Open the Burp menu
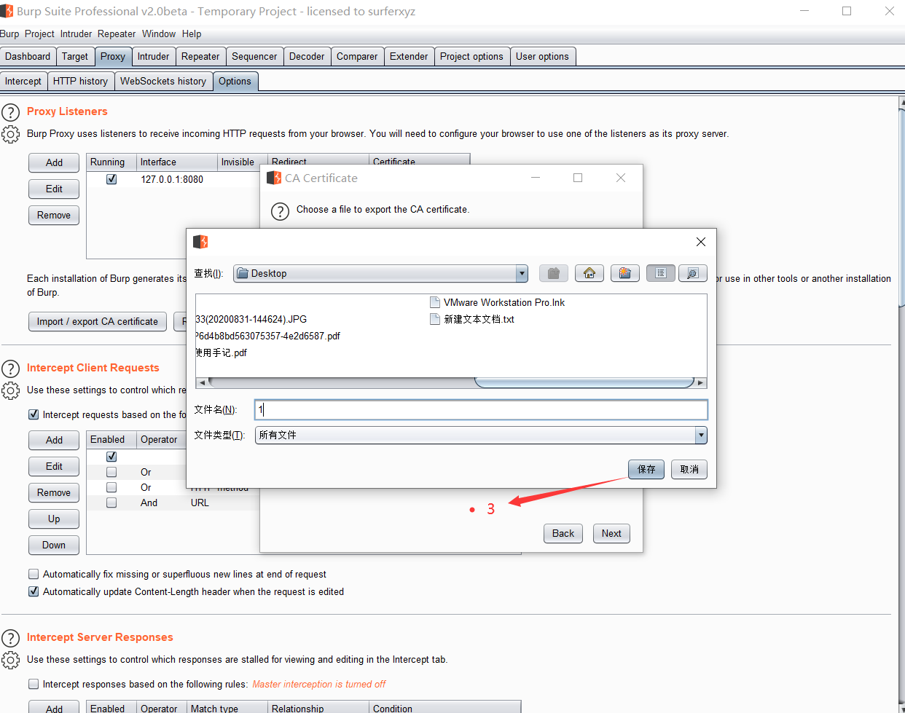The width and height of the screenshot is (905, 713). coord(9,34)
